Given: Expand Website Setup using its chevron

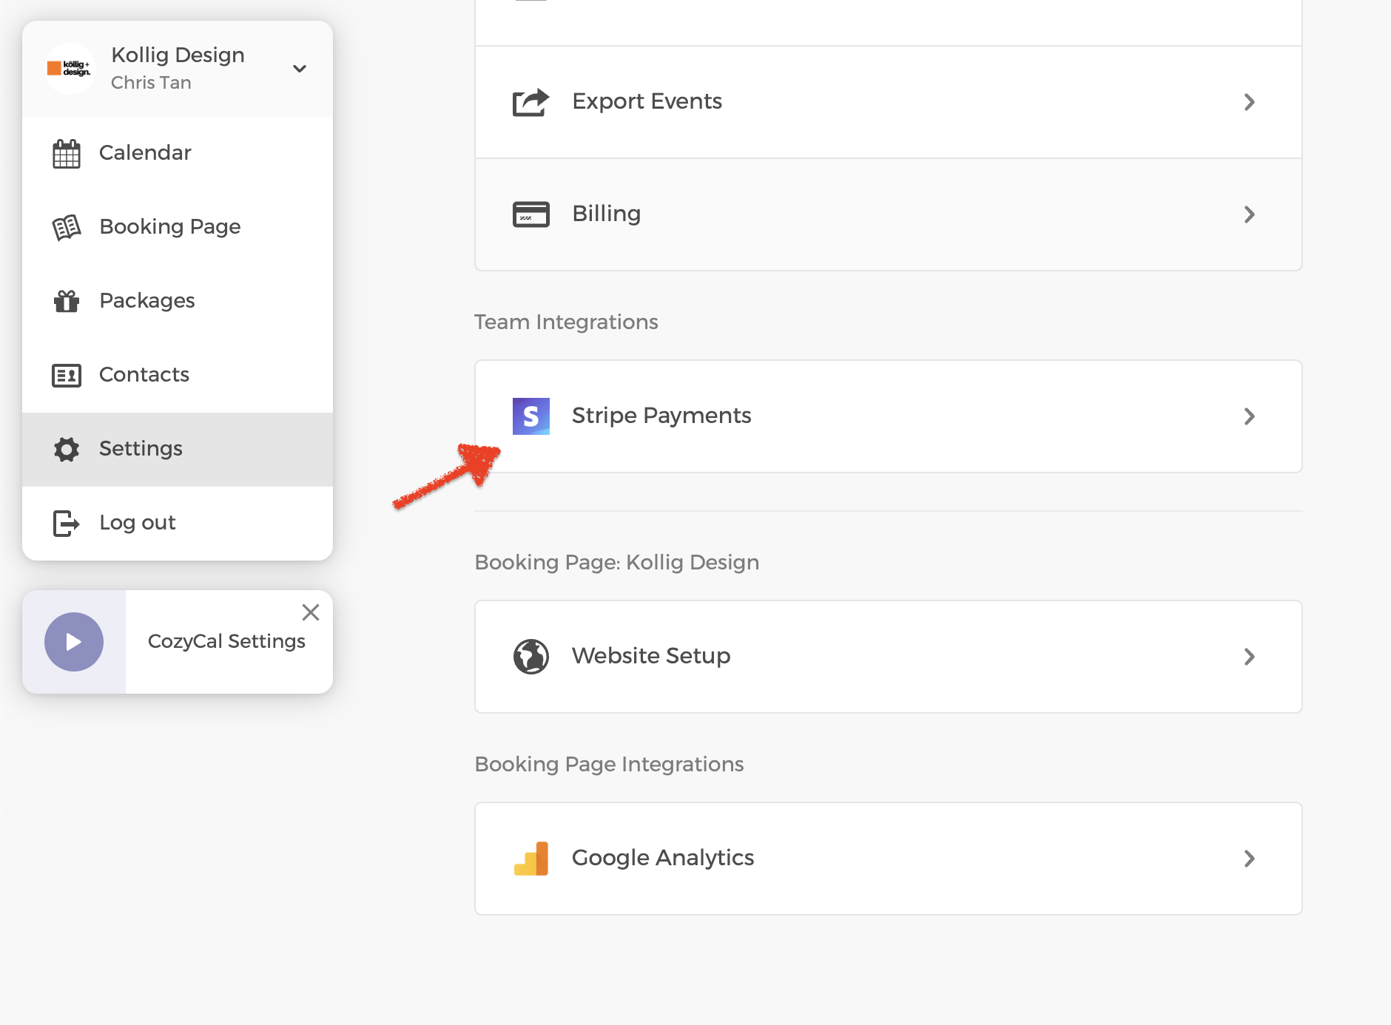Looking at the screenshot, I should 1250,657.
